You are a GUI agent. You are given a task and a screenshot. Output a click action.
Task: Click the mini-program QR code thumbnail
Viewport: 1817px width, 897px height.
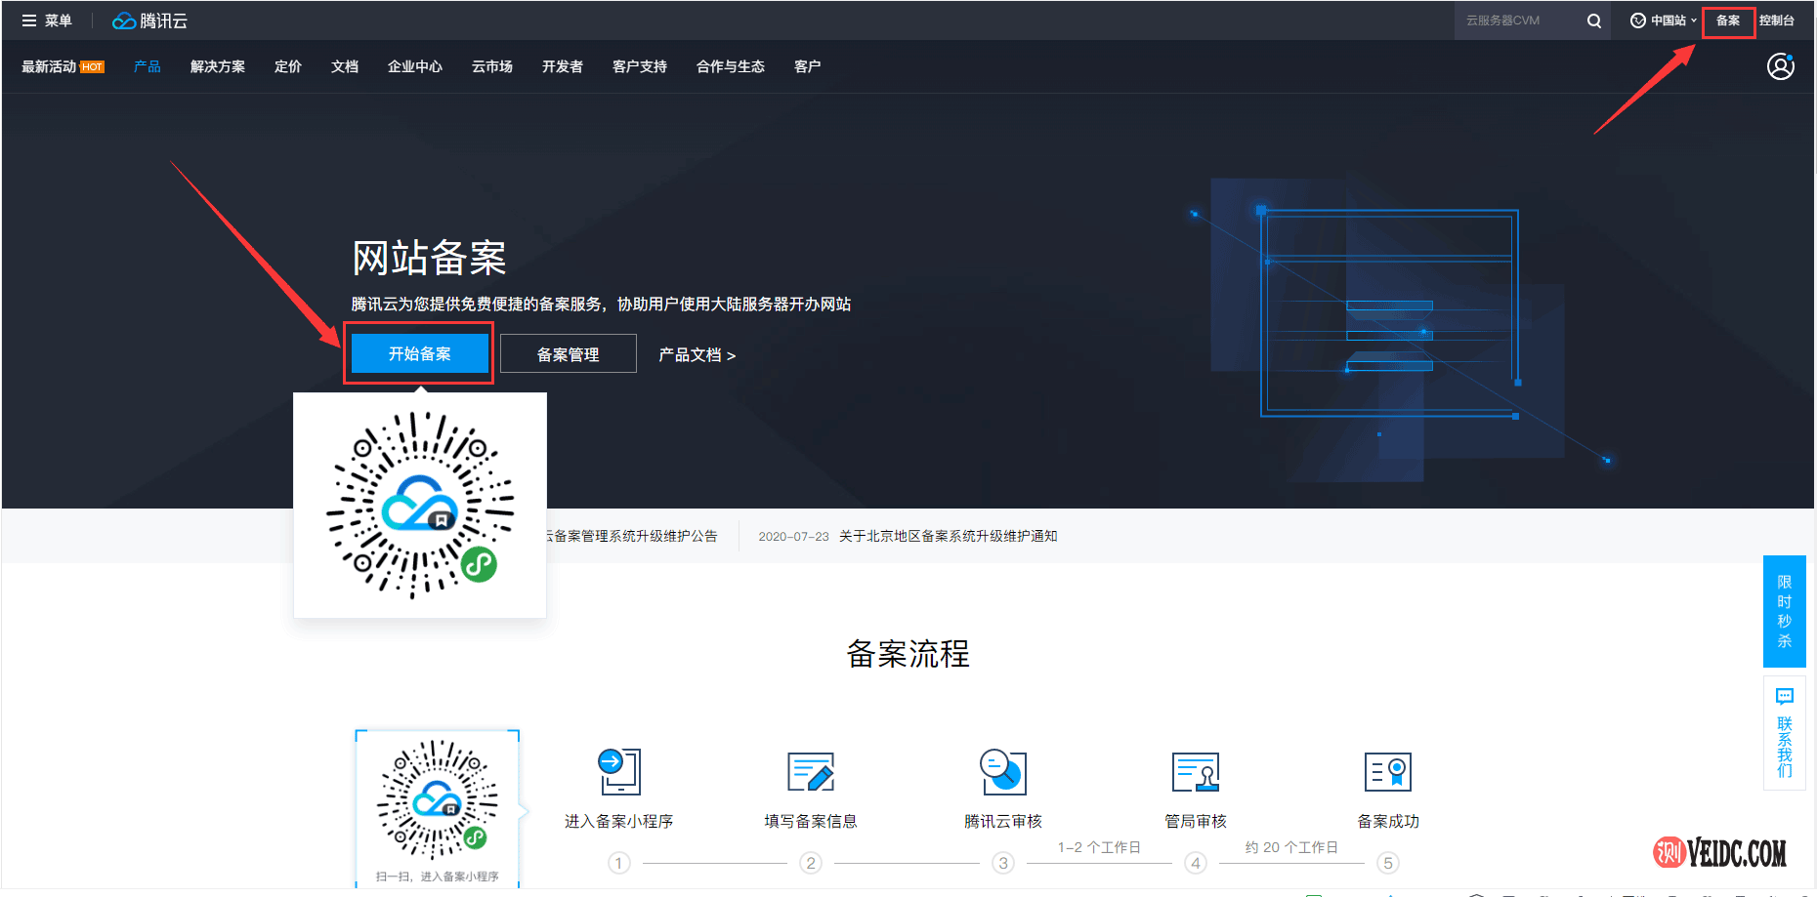(x=437, y=802)
